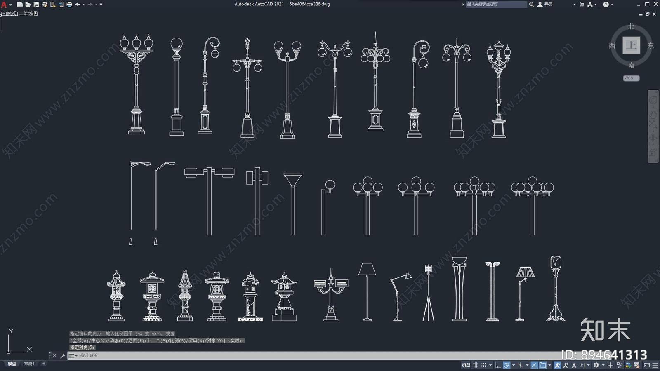Screen dimensions: 660x371
Task: Click the Save to Web & Mobile icon
Action: 61,5
